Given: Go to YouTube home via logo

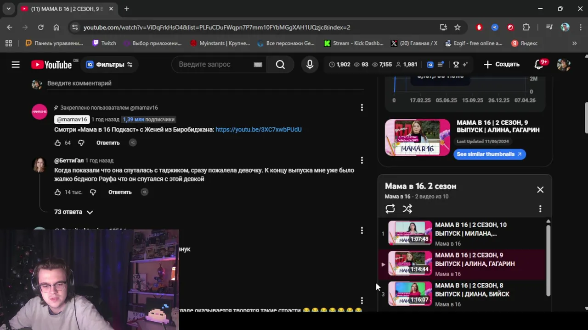Looking at the screenshot, I should point(51,65).
